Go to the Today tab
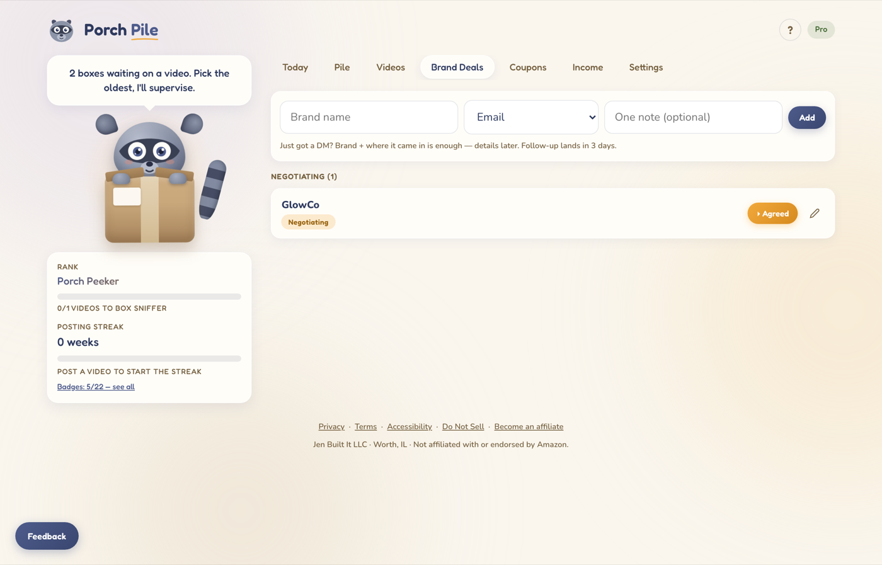Image resolution: width=882 pixels, height=565 pixels. tap(295, 67)
